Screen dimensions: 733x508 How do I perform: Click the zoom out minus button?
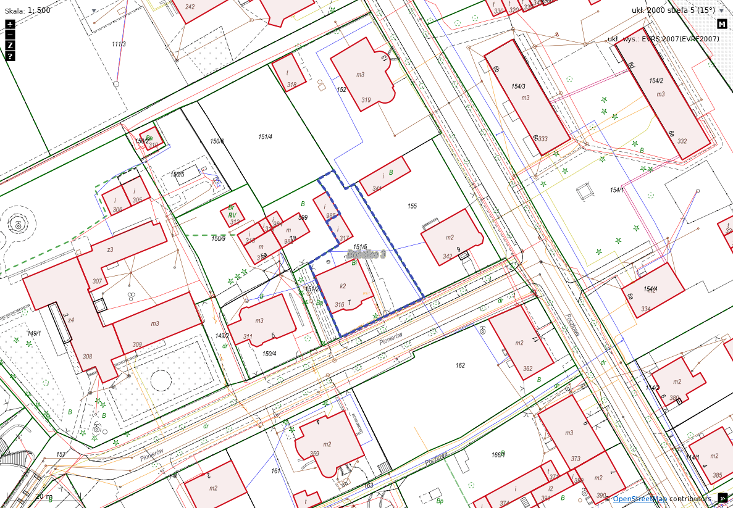(x=10, y=35)
